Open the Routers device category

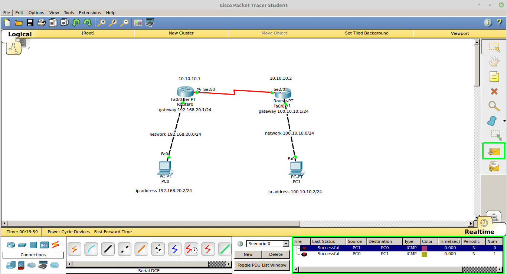coord(10,245)
